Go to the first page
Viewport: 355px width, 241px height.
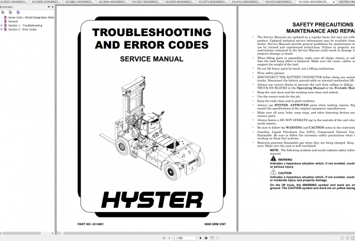coord(164,238)
